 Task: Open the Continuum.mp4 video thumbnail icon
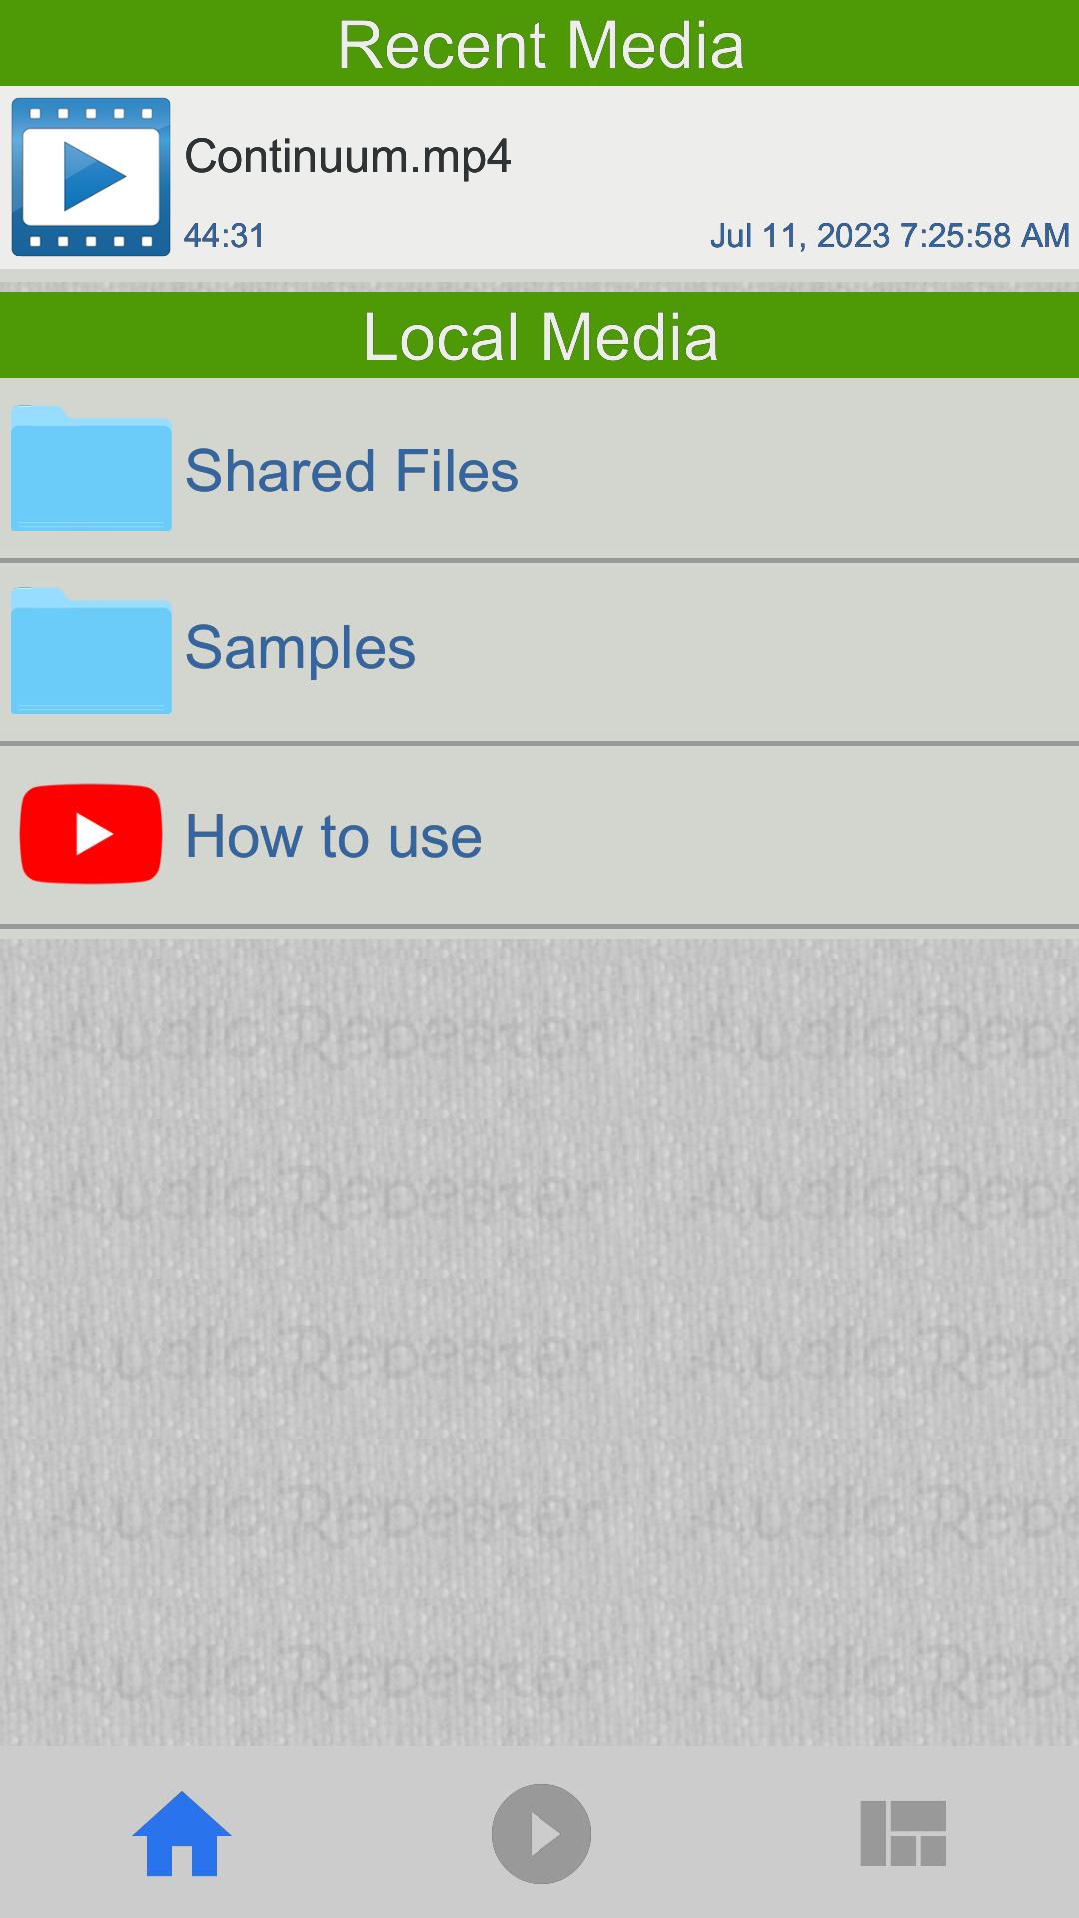pos(91,177)
